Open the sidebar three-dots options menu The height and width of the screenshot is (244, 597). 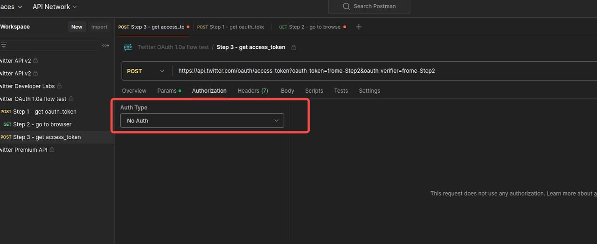[x=106, y=45]
